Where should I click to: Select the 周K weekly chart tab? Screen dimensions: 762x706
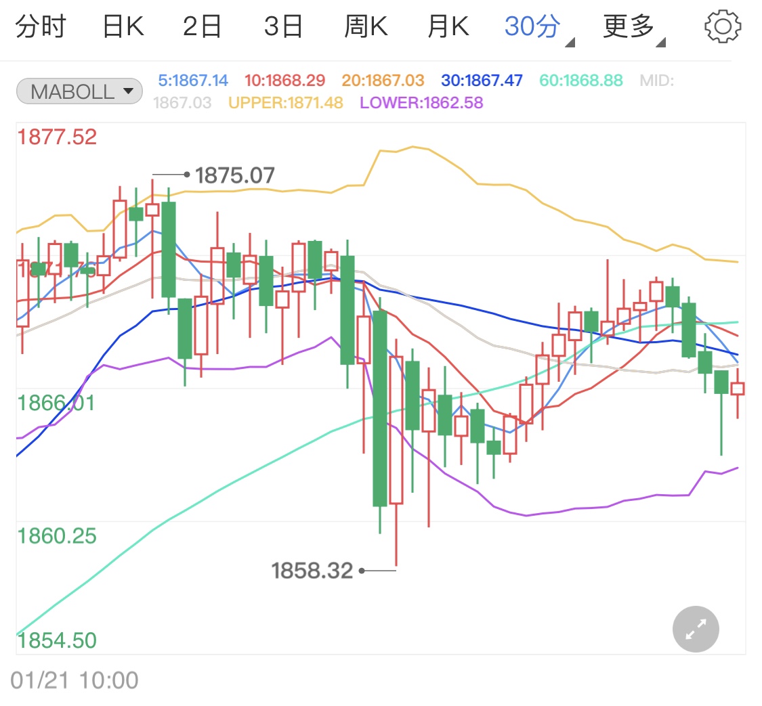(366, 26)
